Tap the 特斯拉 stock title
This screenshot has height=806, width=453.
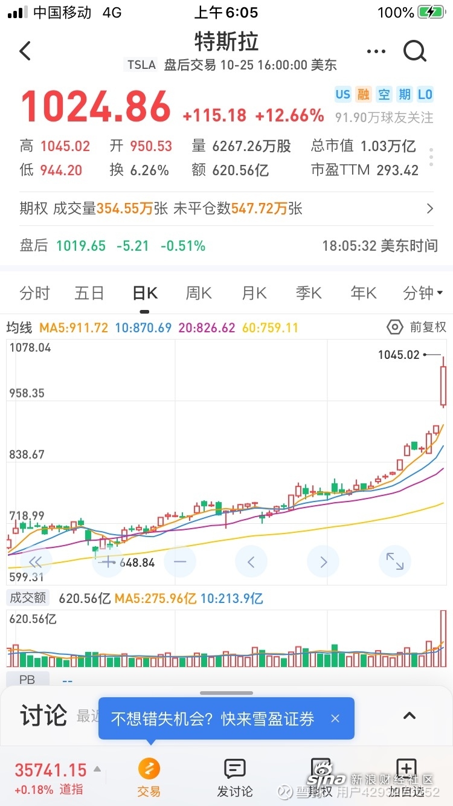[x=226, y=41]
